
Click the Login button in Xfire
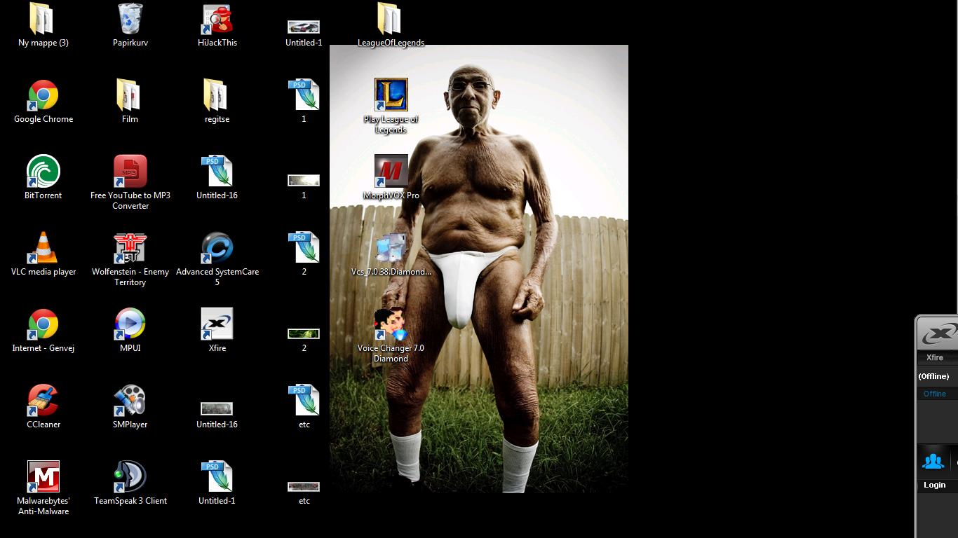934,485
